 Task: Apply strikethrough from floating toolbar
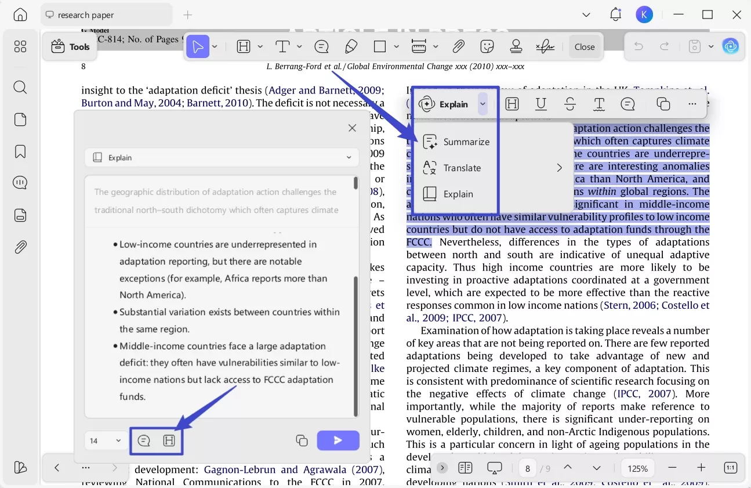[570, 104]
